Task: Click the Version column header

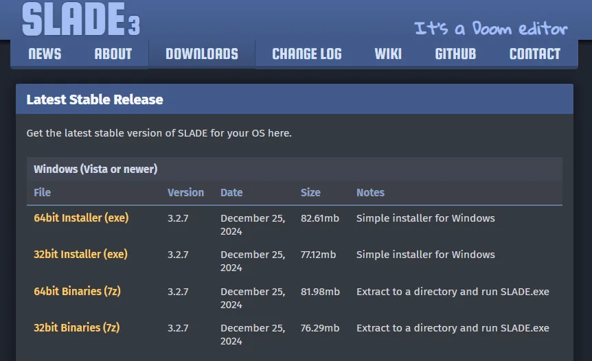Action: tap(185, 192)
